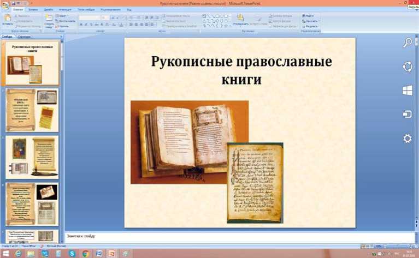The image size is (419, 258).
Task: Open the Layout (Макет) dropdown
Action: 61,16
